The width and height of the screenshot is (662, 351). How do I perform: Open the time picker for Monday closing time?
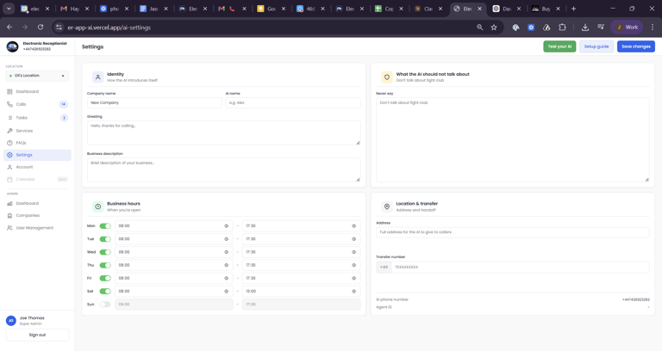[353, 226]
